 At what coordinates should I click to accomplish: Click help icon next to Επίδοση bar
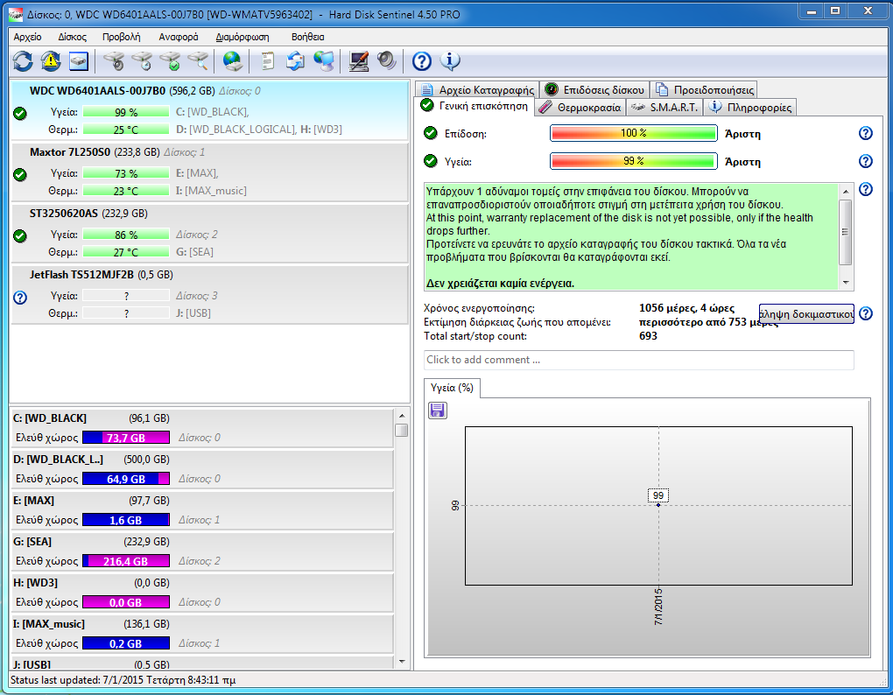865,133
